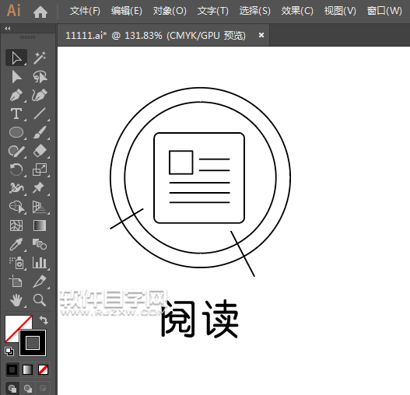Apply solid Color mode button

[x=12, y=369]
